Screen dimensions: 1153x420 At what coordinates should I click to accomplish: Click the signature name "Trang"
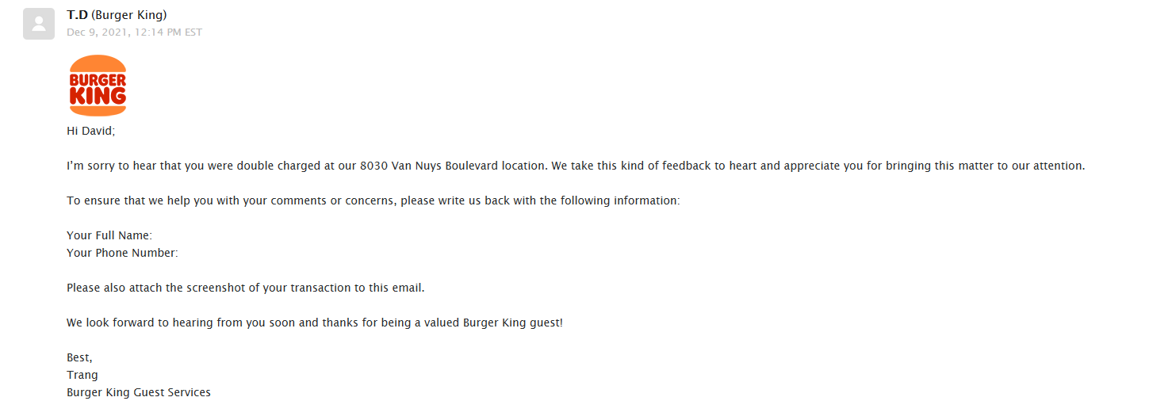82,375
